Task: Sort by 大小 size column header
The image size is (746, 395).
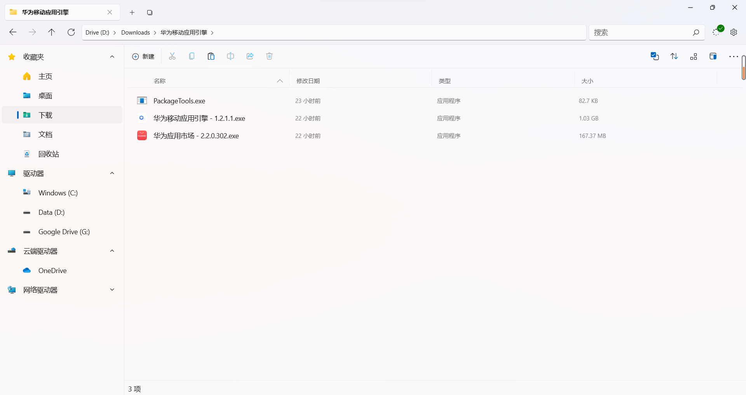Action: coord(587,81)
